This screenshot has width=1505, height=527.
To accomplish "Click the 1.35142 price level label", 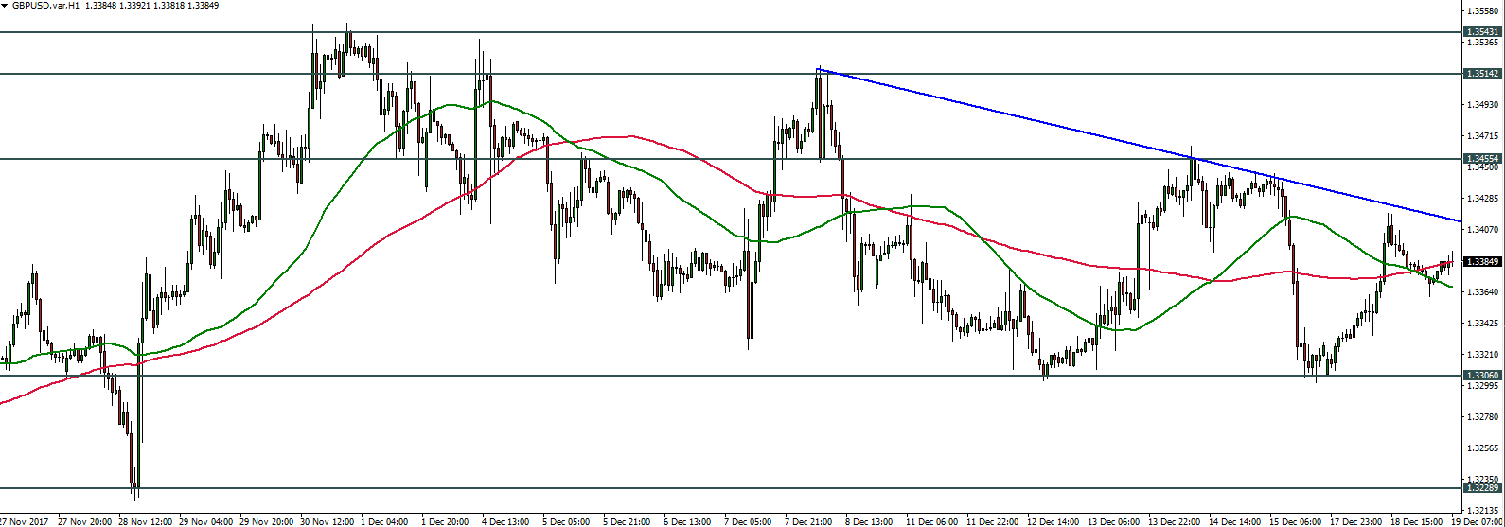I will pos(1481,73).
